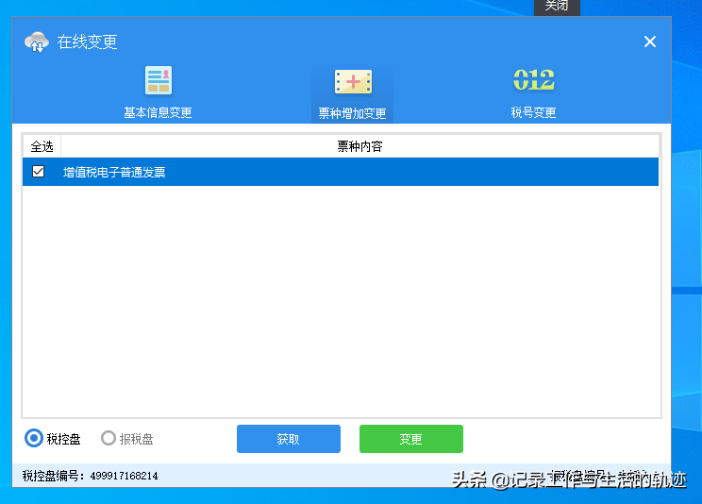This screenshot has height=504, width=702.
Task: Click the 全选 column header
Action: [x=42, y=146]
